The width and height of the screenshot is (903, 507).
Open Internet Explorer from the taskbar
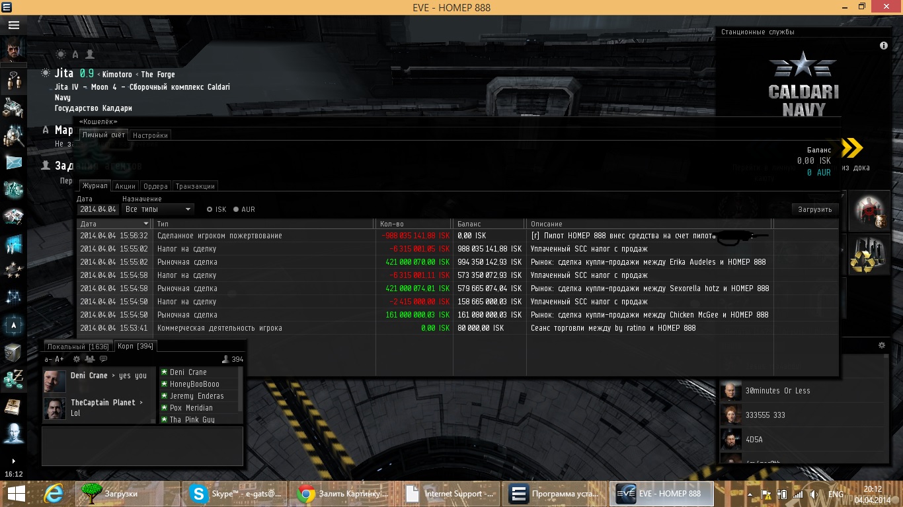[54, 494]
